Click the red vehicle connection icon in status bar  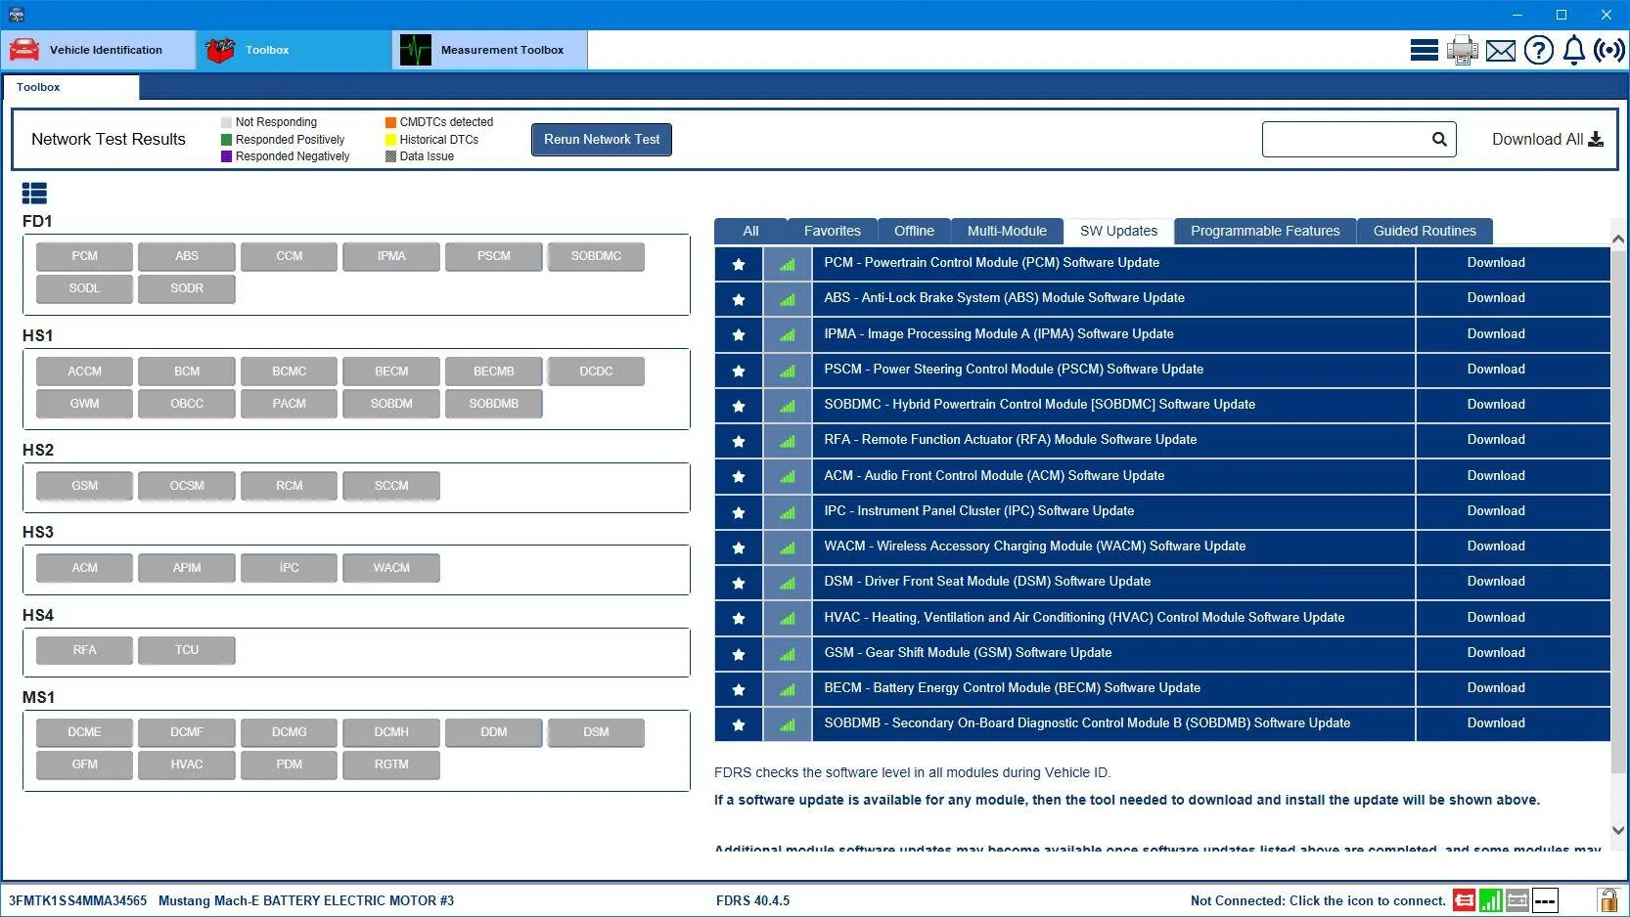click(1464, 900)
